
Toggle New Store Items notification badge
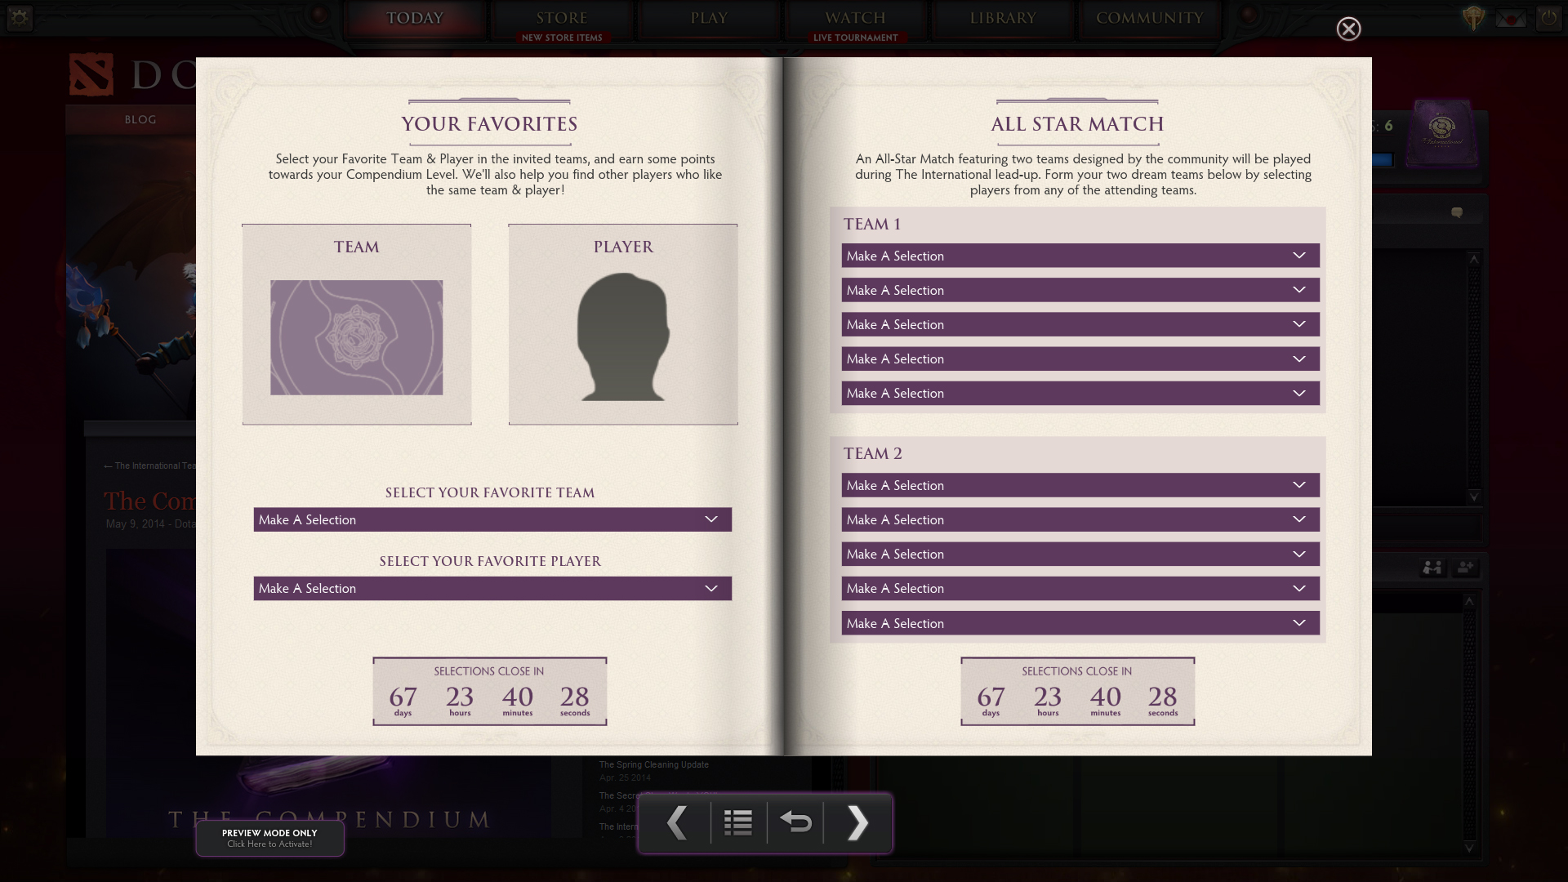click(x=562, y=37)
